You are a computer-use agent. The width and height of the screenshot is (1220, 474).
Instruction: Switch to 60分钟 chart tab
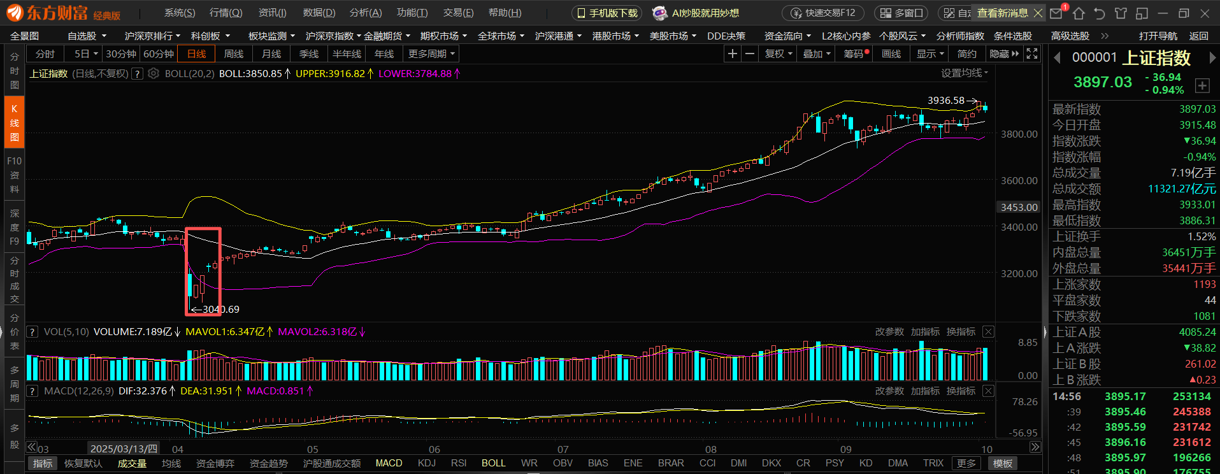(x=159, y=54)
